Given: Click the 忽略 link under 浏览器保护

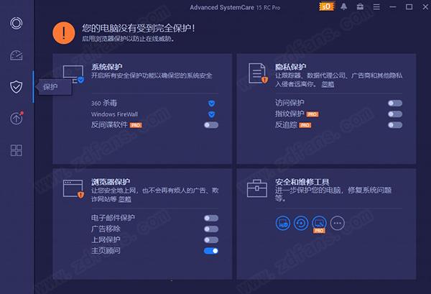Looking at the screenshot, I should (125, 199).
